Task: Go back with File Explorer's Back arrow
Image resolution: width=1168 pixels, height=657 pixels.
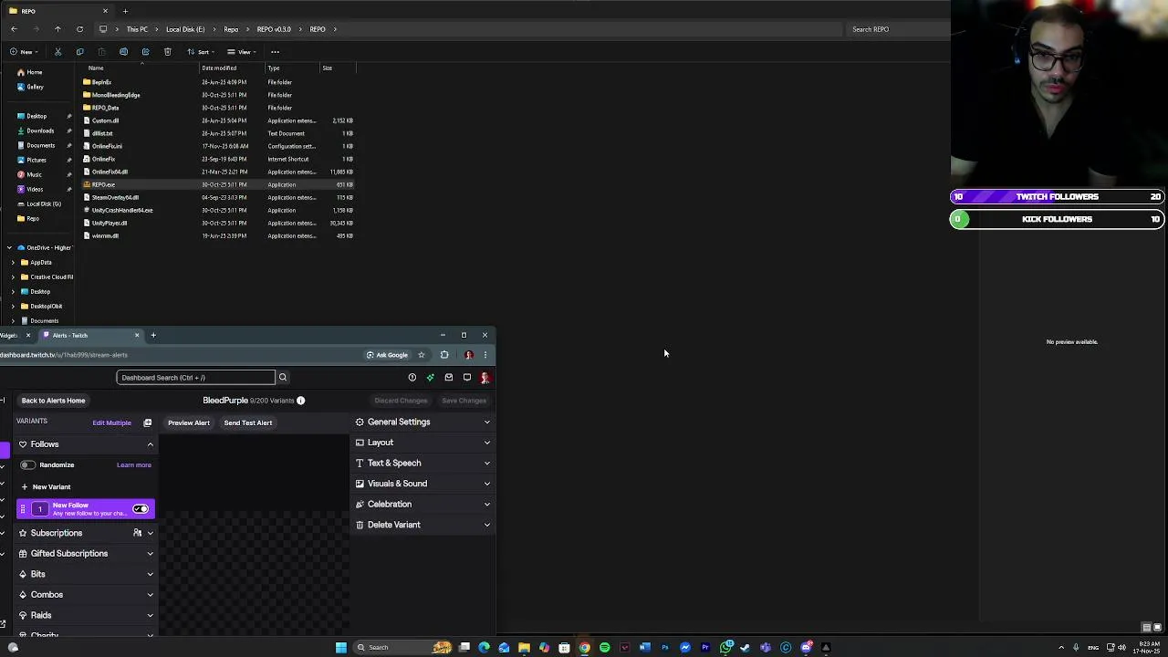Action: 14,29
